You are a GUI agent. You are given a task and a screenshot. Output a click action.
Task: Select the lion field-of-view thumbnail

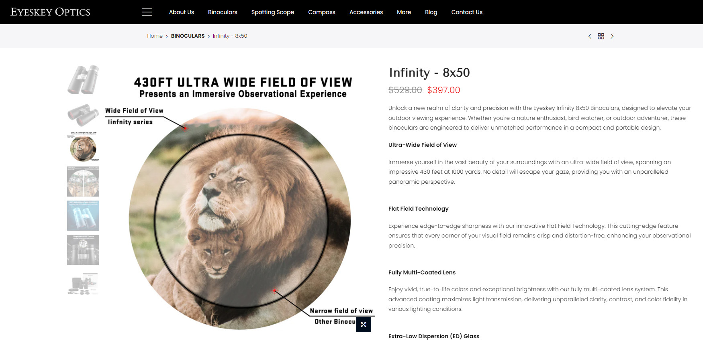point(83,147)
